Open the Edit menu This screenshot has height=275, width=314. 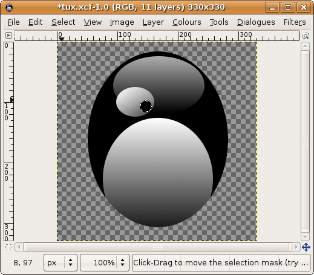click(x=35, y=22)
